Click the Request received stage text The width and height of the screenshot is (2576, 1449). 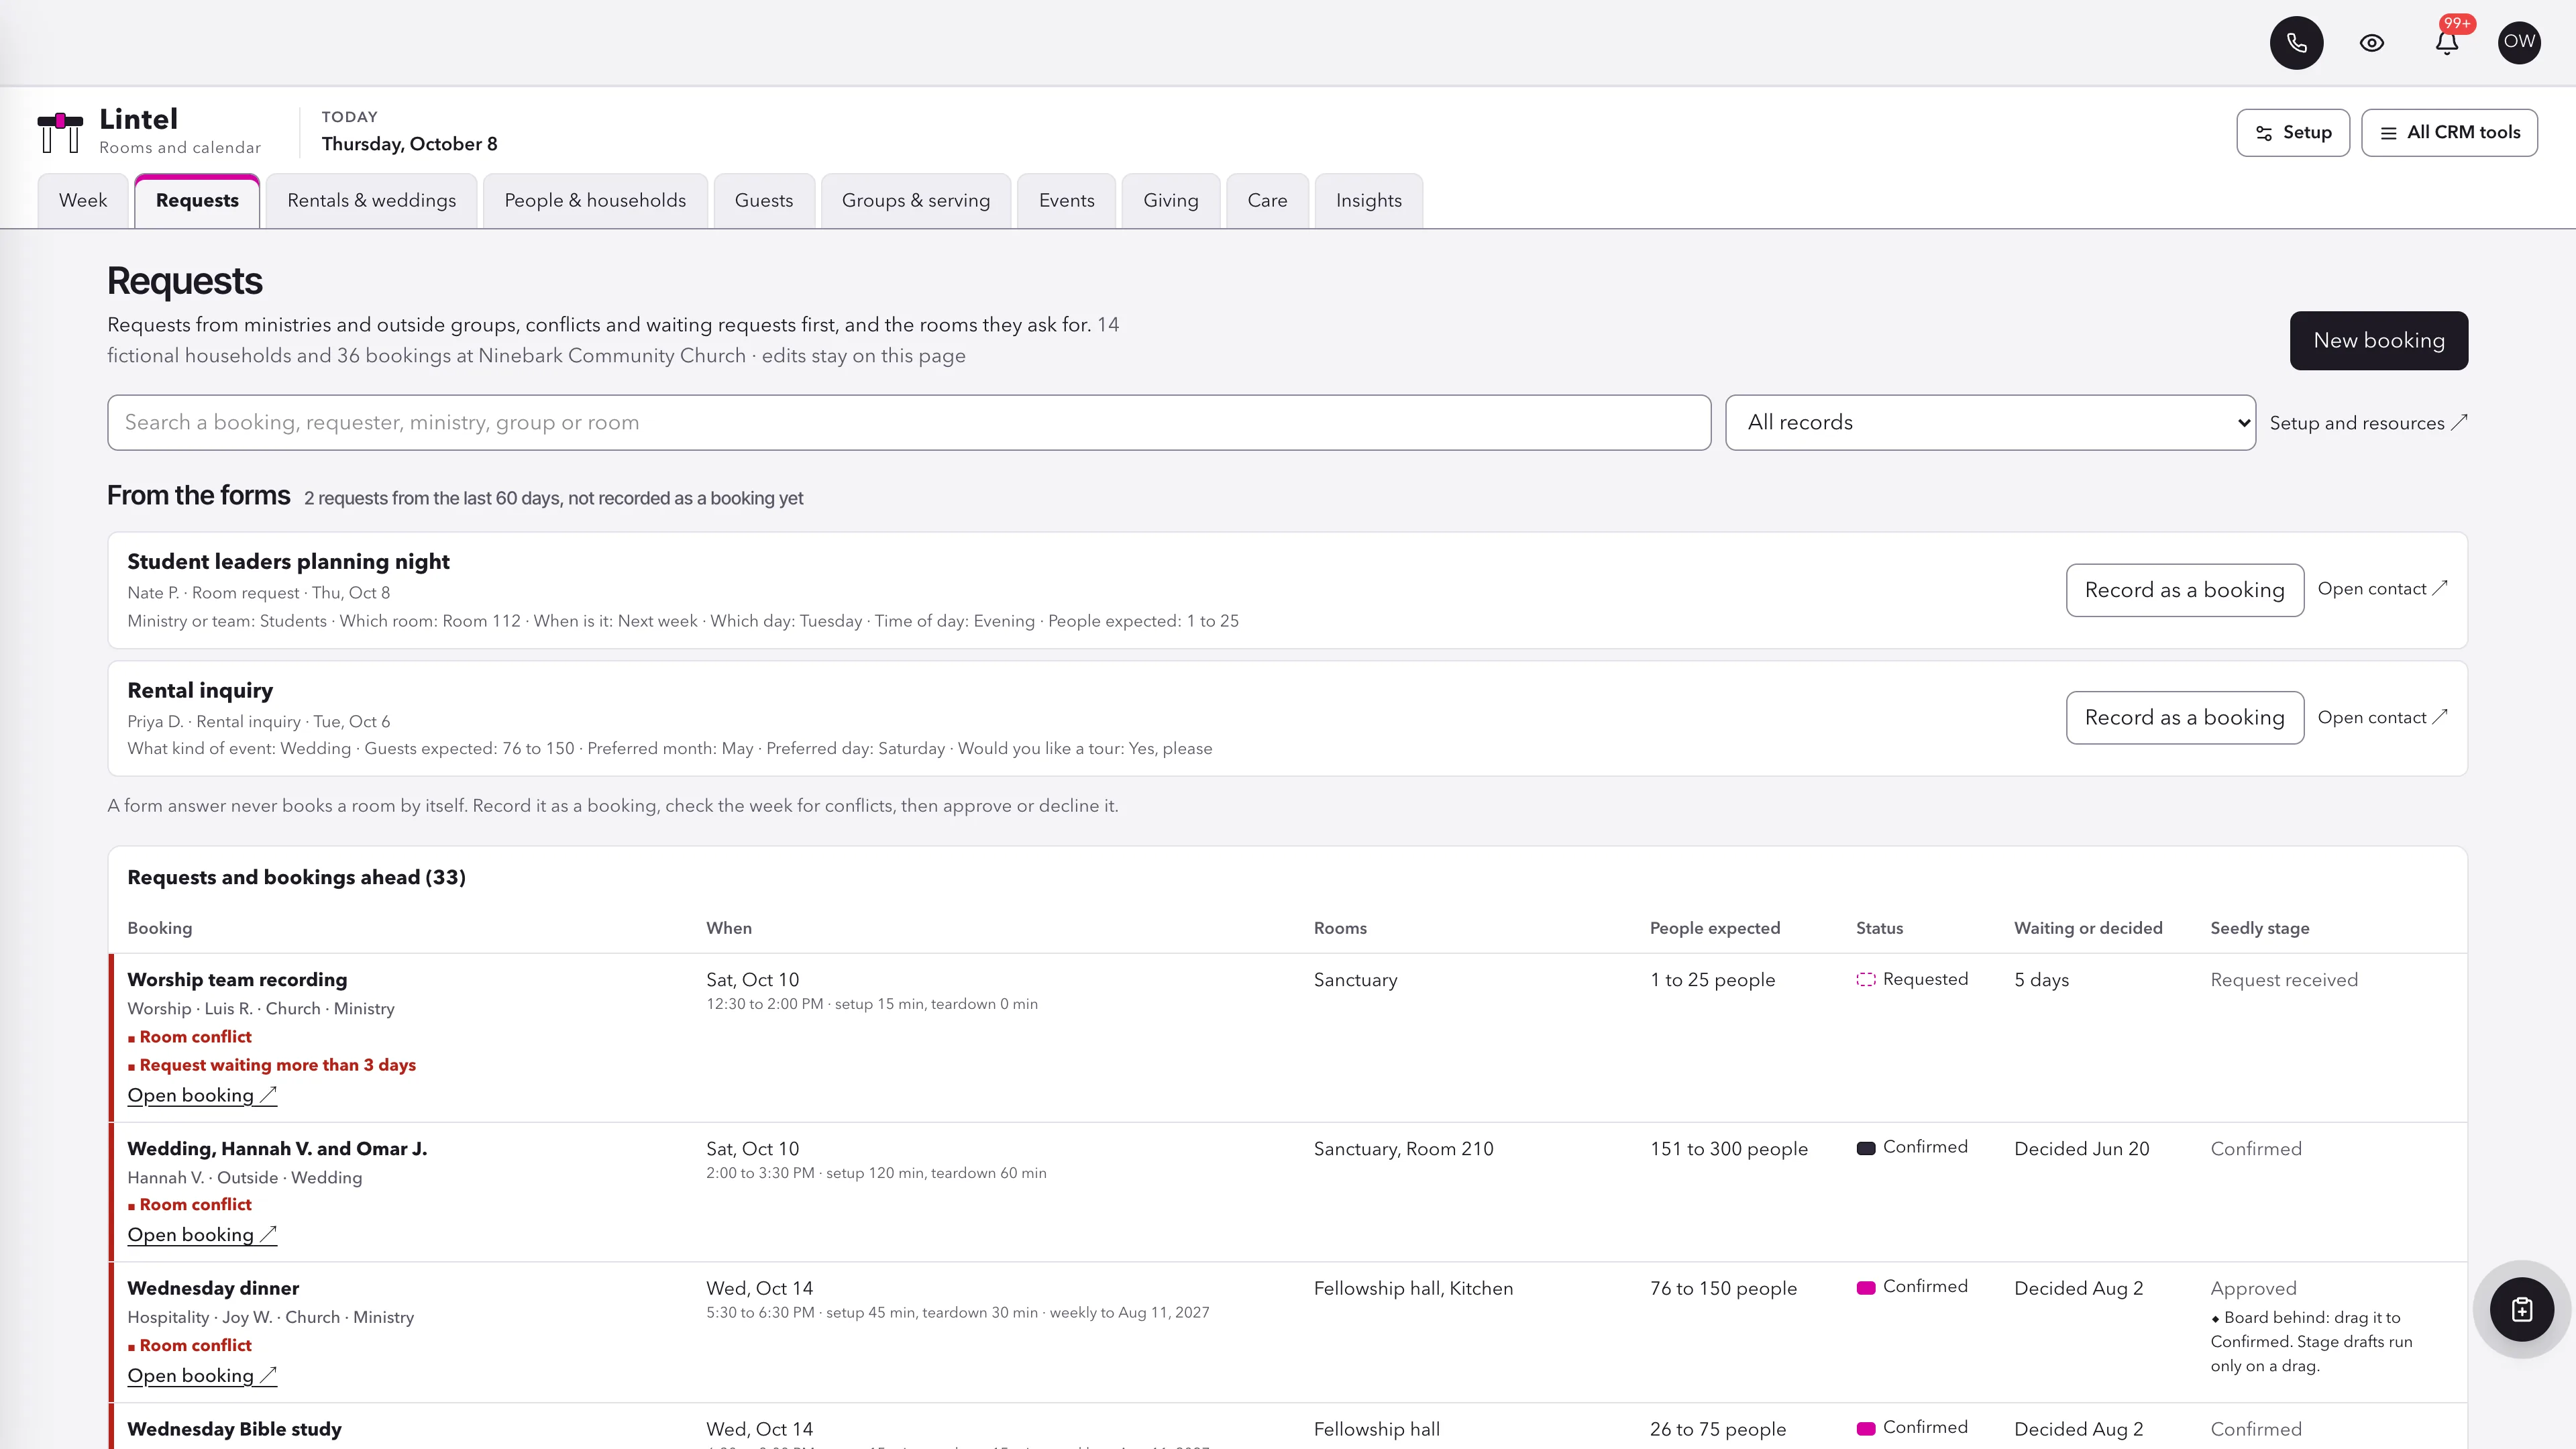point(2284,980)
